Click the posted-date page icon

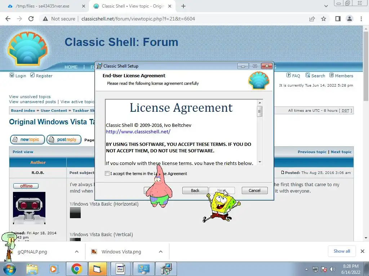(x=283, y=172)
